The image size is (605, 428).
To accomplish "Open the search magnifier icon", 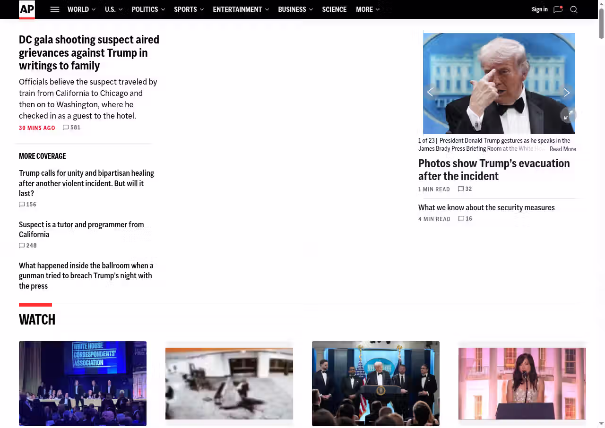I will click(574, 9).
